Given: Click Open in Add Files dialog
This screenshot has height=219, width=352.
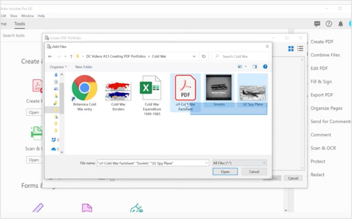Looking at the screenshot, I should pyautogui.click(x=225, y=172).
